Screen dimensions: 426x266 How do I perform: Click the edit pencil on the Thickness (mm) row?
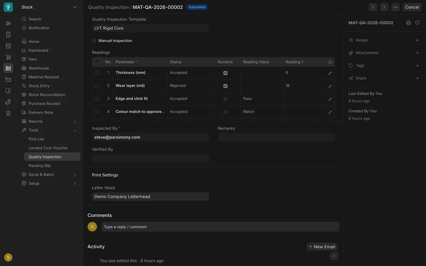click(330, 73)
